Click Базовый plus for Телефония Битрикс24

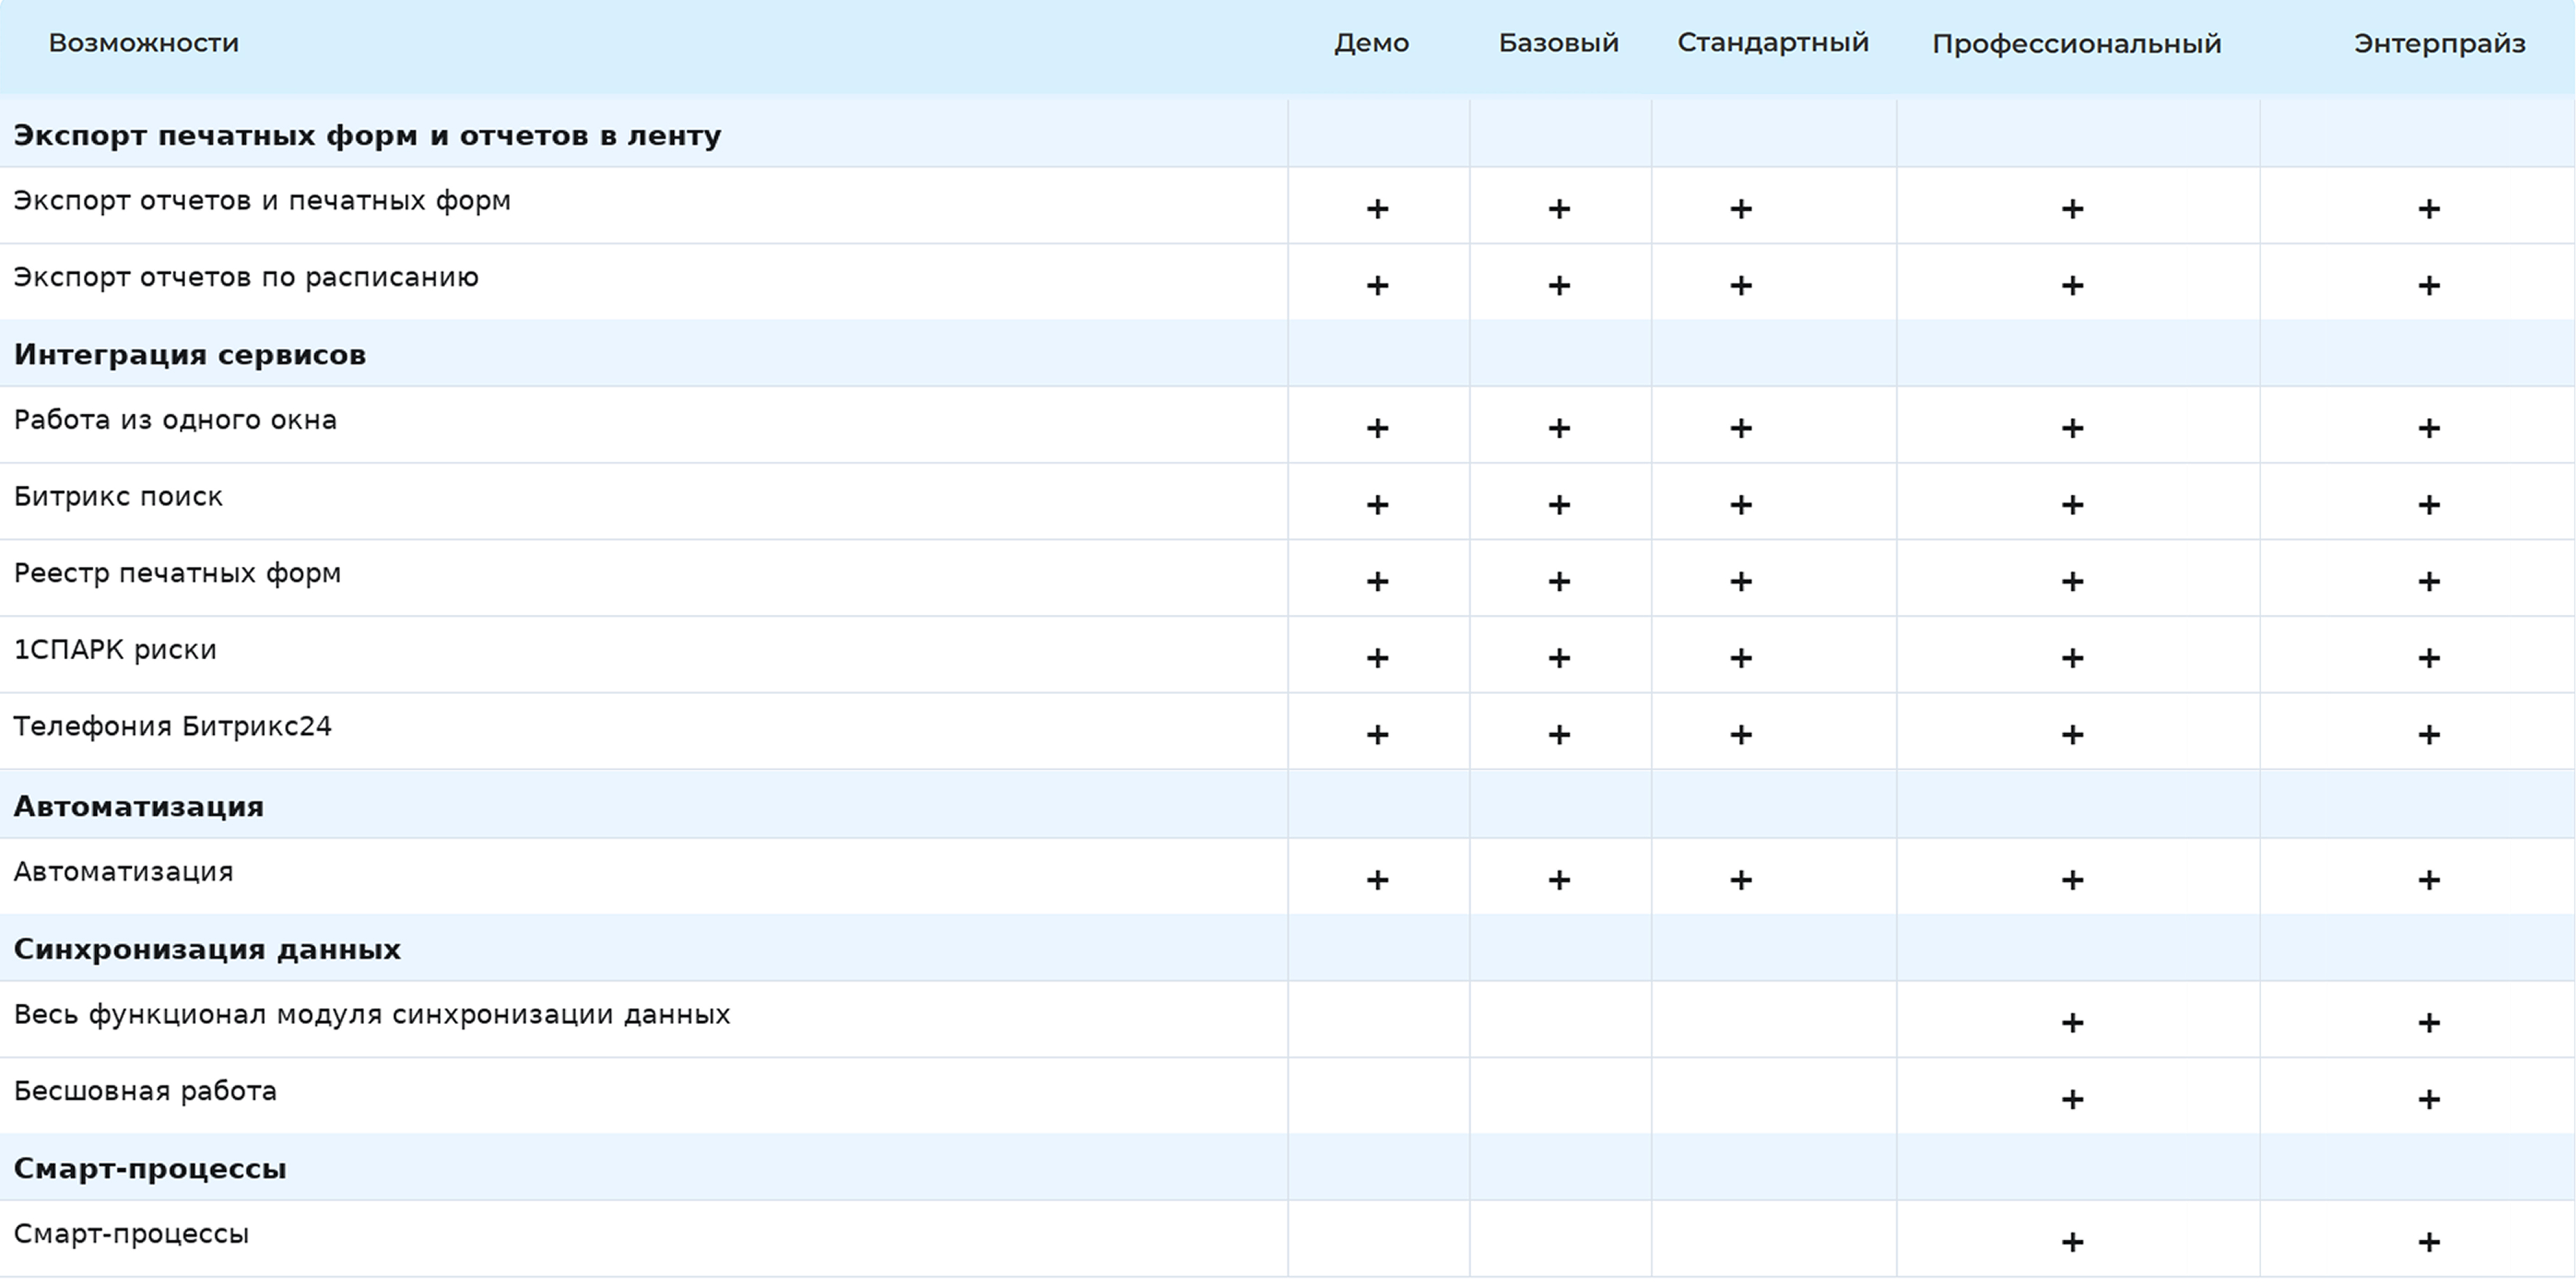pos(1559,735)
